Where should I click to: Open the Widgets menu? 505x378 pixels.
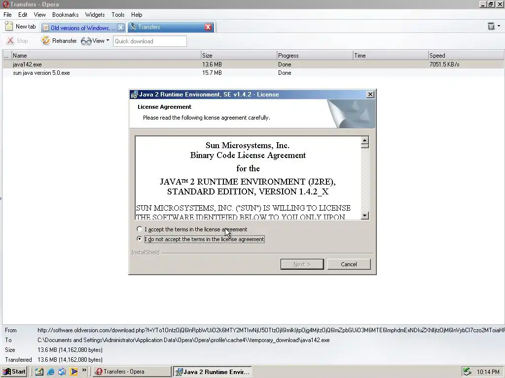pos(95,15)
